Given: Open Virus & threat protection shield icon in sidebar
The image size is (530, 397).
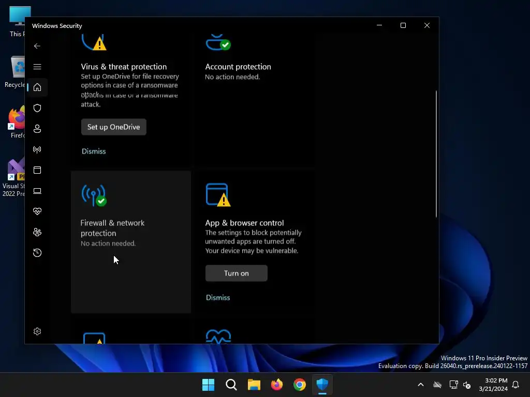Looking at the screenshot, I should [37, 108].
